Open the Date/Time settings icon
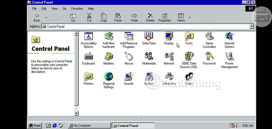The height and width of the screenshot is (129, 272). click(x=149, y=36)
